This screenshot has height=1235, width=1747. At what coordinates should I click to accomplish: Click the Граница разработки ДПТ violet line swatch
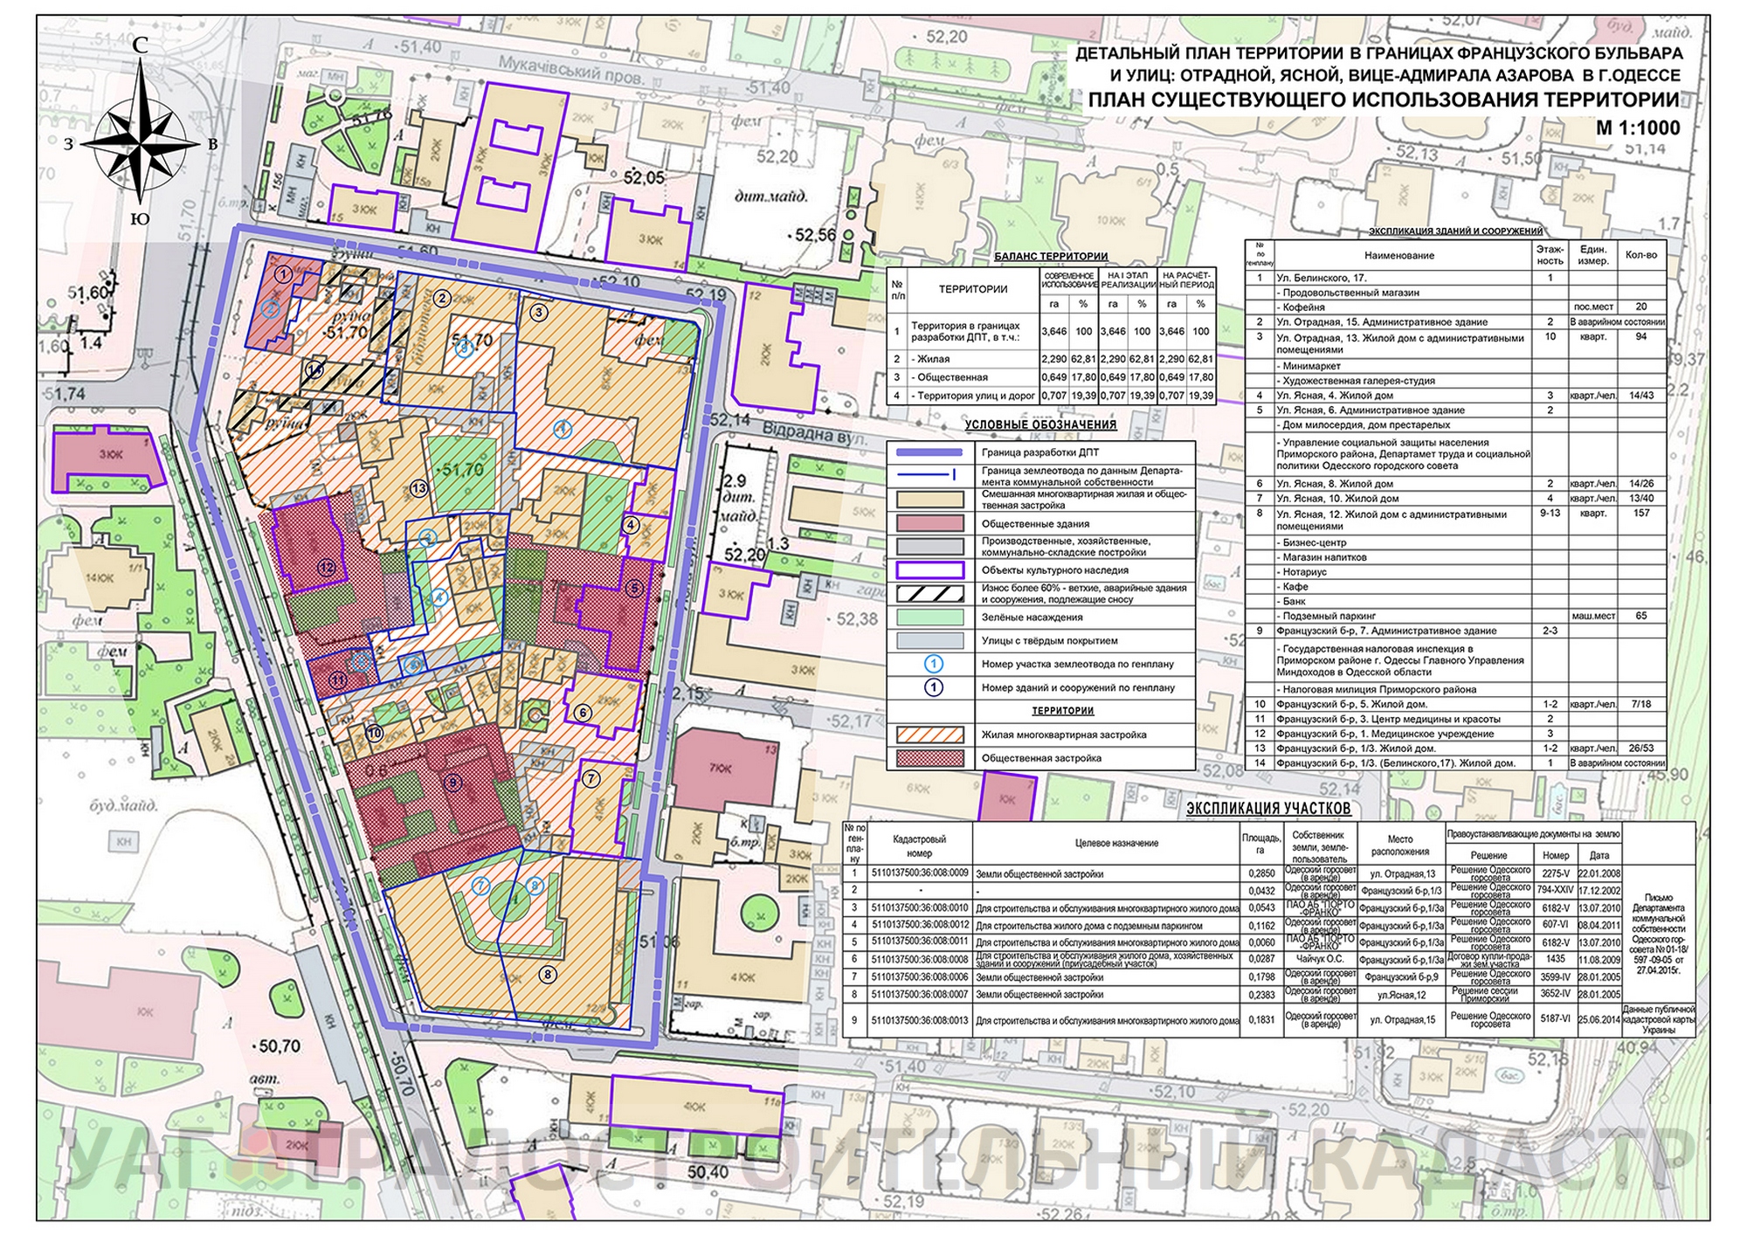[930, 452]
